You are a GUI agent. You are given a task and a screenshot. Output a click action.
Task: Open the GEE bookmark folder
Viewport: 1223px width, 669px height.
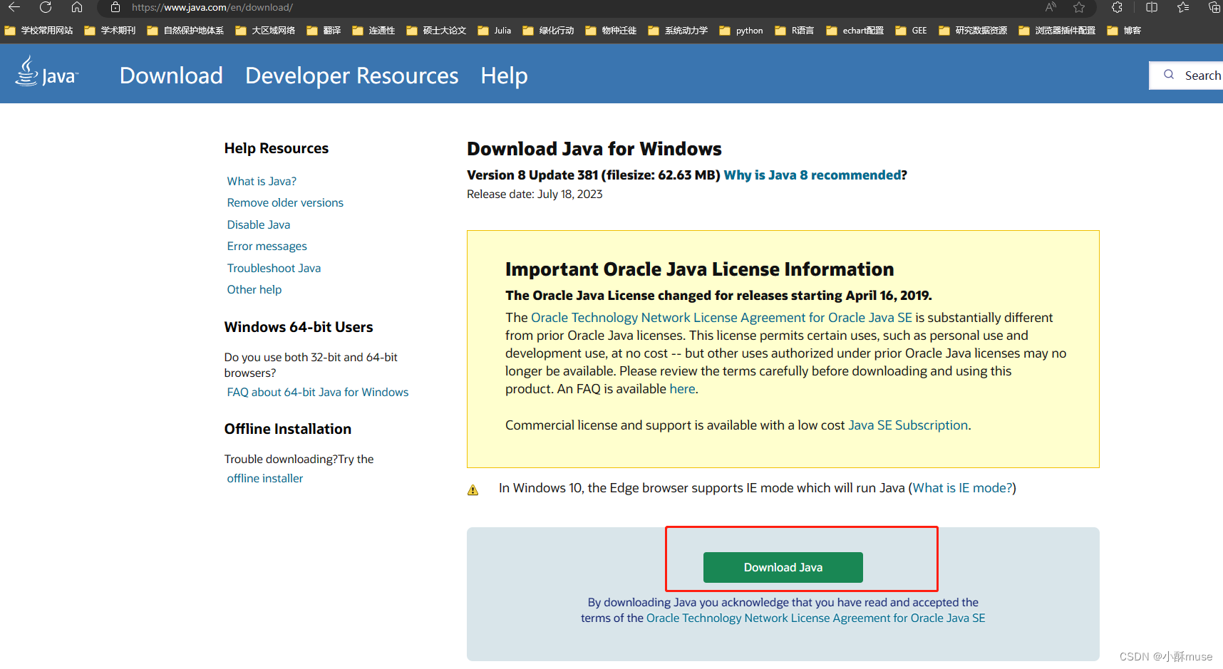coord(911,31)
